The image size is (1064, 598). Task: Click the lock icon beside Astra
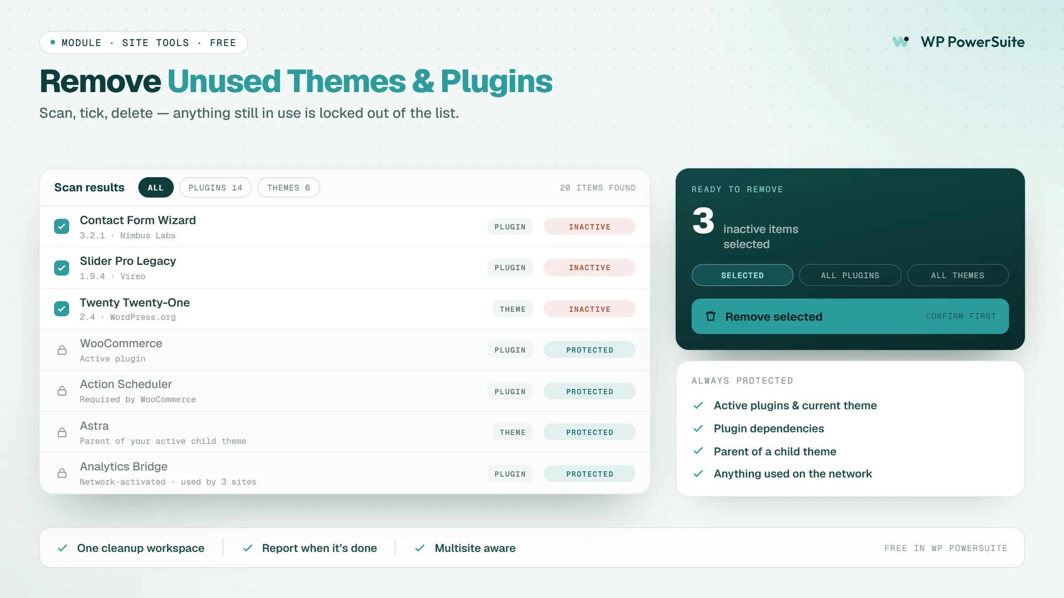[62, 432]
